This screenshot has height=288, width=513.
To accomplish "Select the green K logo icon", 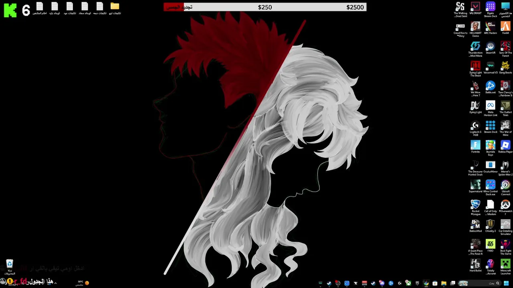I will coord(10,10).
